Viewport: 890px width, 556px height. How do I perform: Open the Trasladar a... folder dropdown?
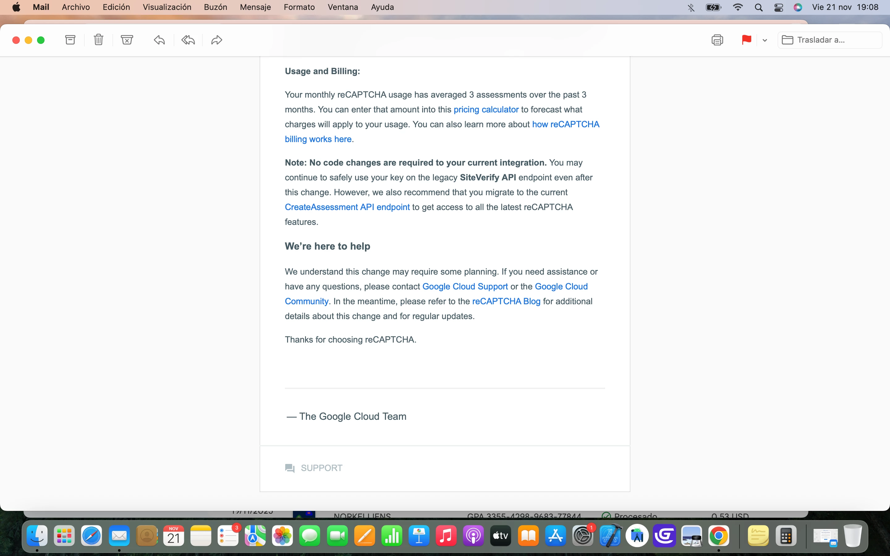coord(829,40)
